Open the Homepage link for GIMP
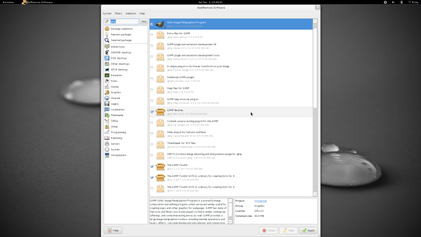The image size is (421, 237). [261, 200]
